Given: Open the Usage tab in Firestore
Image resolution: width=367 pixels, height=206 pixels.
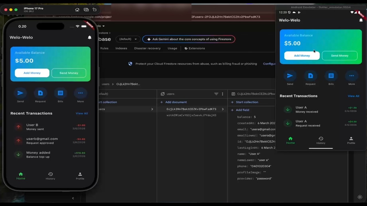Looking at the screenshot, I should [172, 48].
